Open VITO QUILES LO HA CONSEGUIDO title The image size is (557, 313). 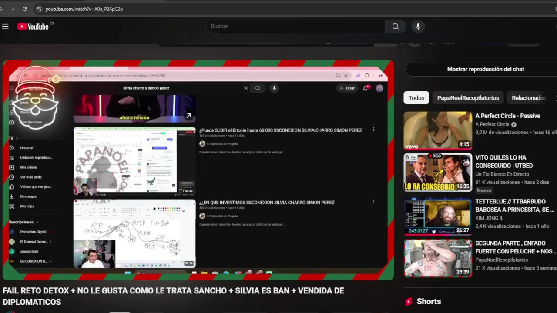tap(504, 161)
